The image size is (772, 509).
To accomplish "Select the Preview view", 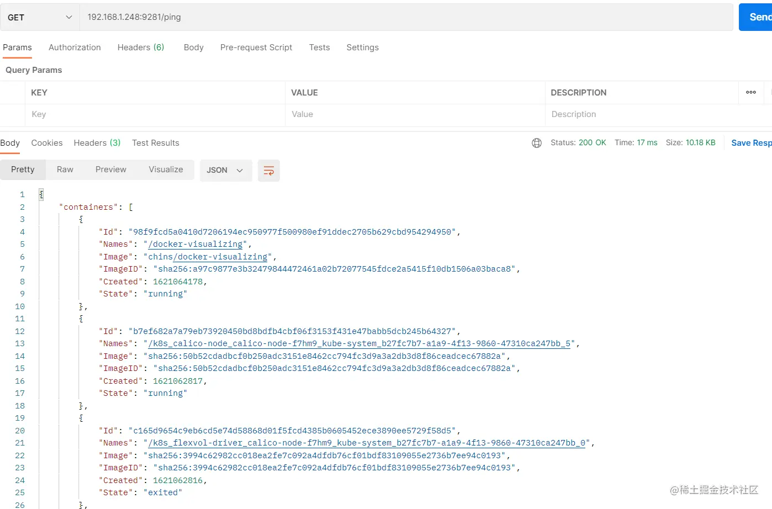I will (x=111, y=170).
